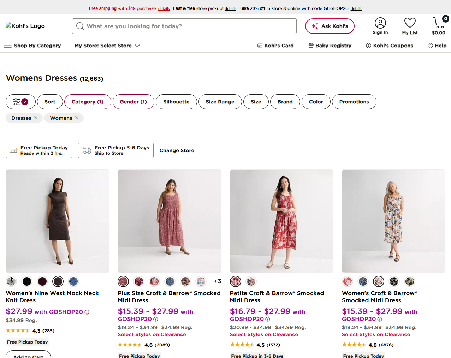Image resolution: width=451 pixels, height=358 pixels.
Task: Select blue swatch for Nine West dress
Action: (73, 281)
